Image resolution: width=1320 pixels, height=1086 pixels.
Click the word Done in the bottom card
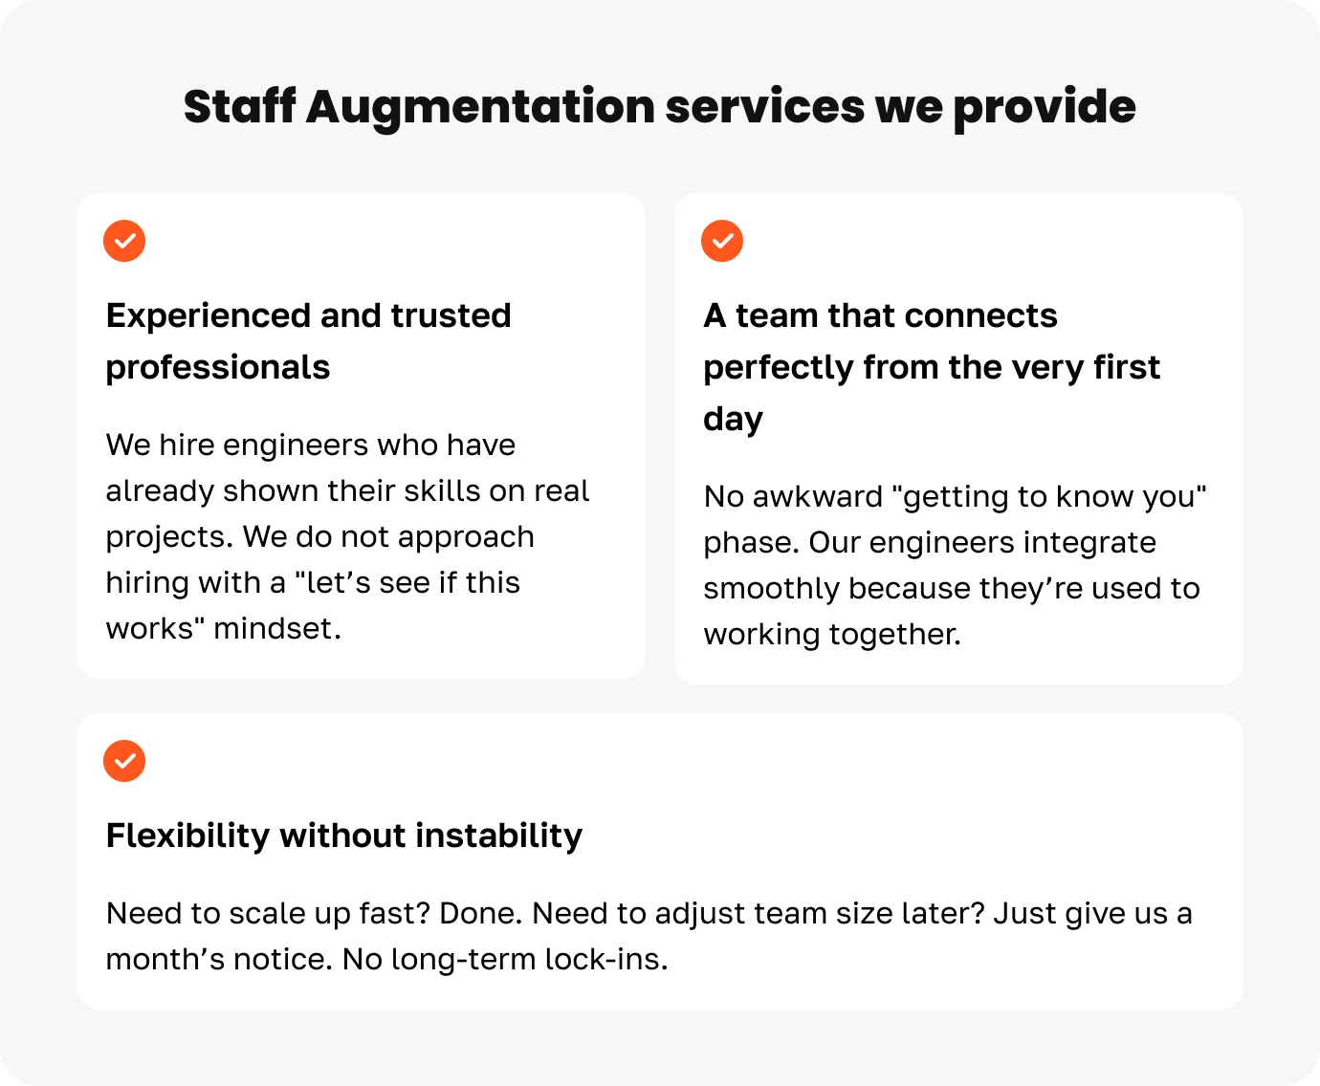coord(479,914)
